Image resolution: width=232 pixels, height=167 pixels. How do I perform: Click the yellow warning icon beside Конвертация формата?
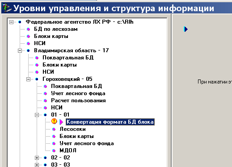(54, 121)
